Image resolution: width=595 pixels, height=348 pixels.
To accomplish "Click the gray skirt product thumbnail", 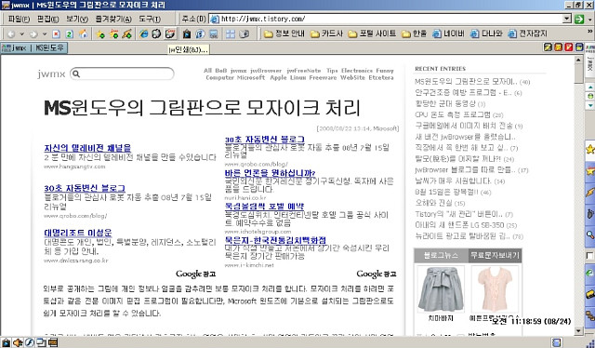I will coord(441,289).
